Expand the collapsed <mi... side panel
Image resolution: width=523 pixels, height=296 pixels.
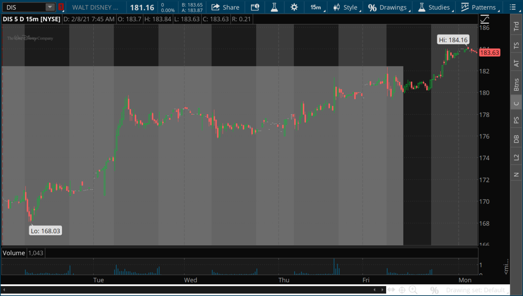click(506, 266)
